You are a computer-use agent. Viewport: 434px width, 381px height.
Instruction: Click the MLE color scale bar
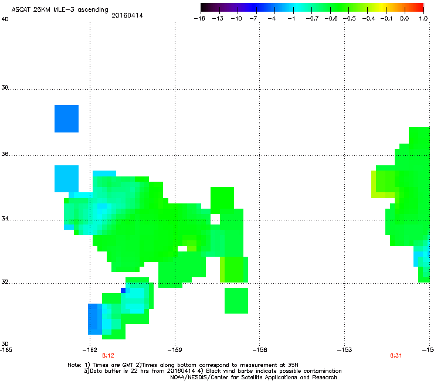click(x=312, y=7)
